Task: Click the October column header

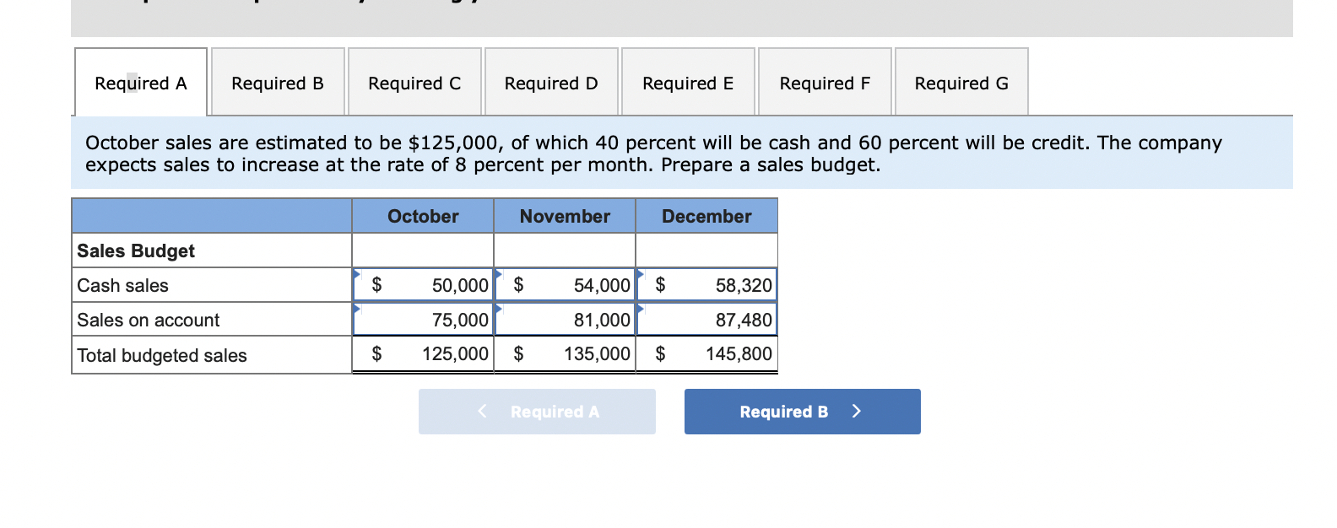Action: pos(423,216)
